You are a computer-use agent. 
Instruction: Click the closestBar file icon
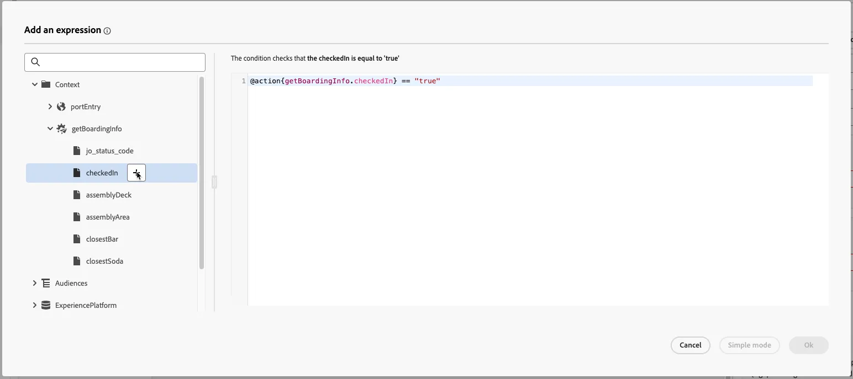click(x=77, y=239)
